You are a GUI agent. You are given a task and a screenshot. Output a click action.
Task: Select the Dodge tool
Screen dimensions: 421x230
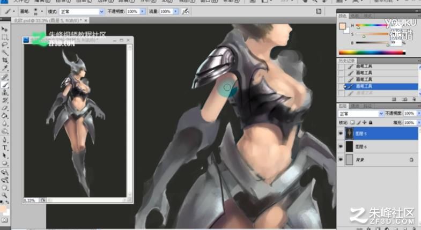pos(4,131)
